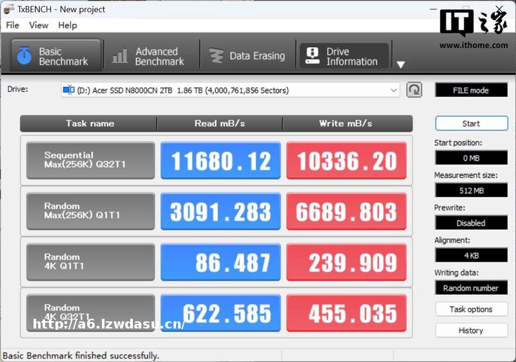Image resolution: width=516 pixels, height=362 pixels.
Task: Change Writing data Random number setting
Action: pos(471,288)
